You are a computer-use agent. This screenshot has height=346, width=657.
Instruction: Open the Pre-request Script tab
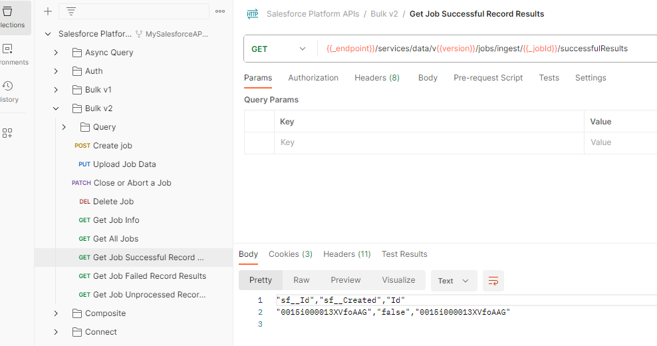point(488,78)
